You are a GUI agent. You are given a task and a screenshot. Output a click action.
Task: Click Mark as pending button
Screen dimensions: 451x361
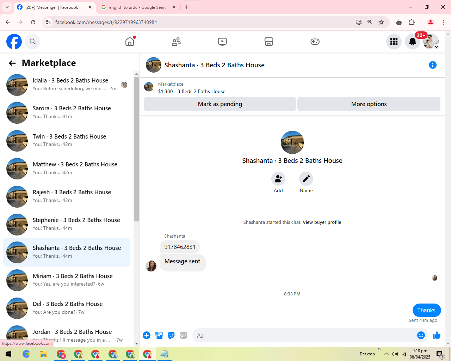(220, 104)
